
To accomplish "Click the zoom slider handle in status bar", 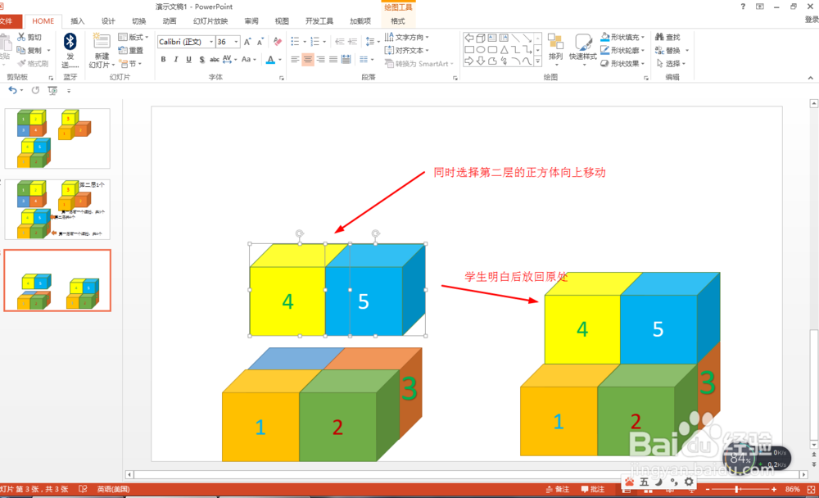I will point(737,489).
